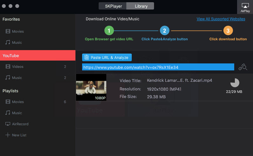
Task: Click the '22/29 MB' progress text
Action: tap(234, 92)
